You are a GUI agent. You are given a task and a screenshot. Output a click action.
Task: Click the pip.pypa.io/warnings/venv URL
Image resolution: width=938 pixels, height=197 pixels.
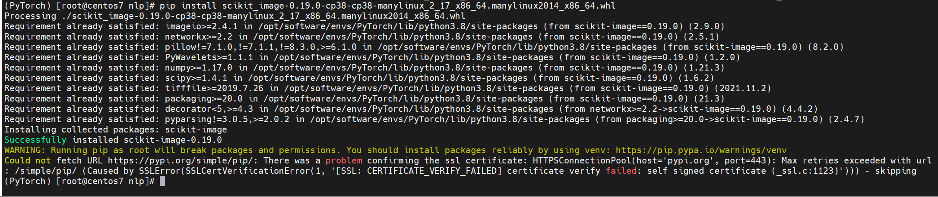pos(701,150)
